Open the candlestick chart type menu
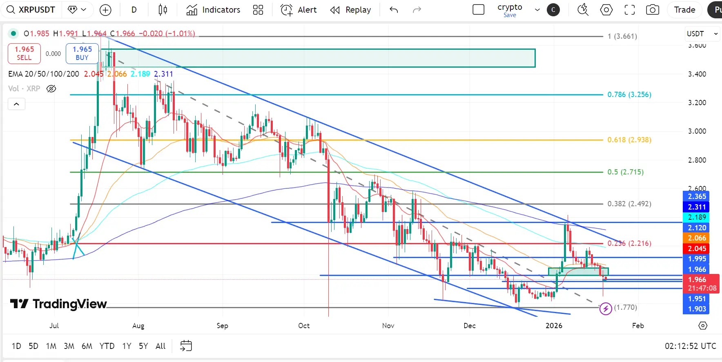The height and width of the screenshot is (362, 722). coord(163,10)
